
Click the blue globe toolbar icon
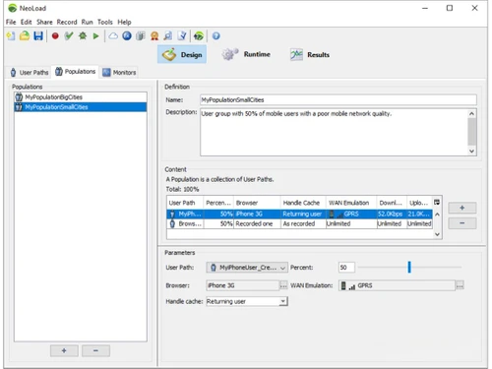tap(127, 35)
